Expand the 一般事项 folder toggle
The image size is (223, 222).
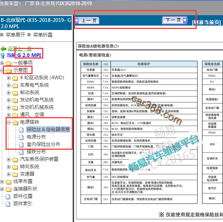[x=2, y=63]
